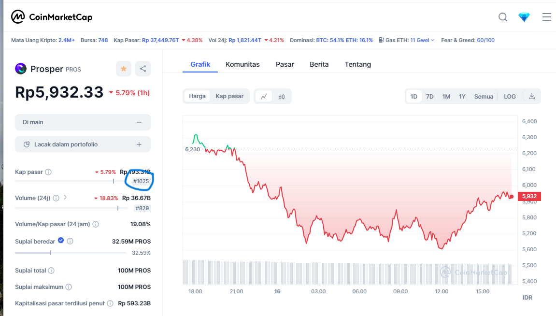Click the 18.83% volume change value

click(x=106, y=198)
